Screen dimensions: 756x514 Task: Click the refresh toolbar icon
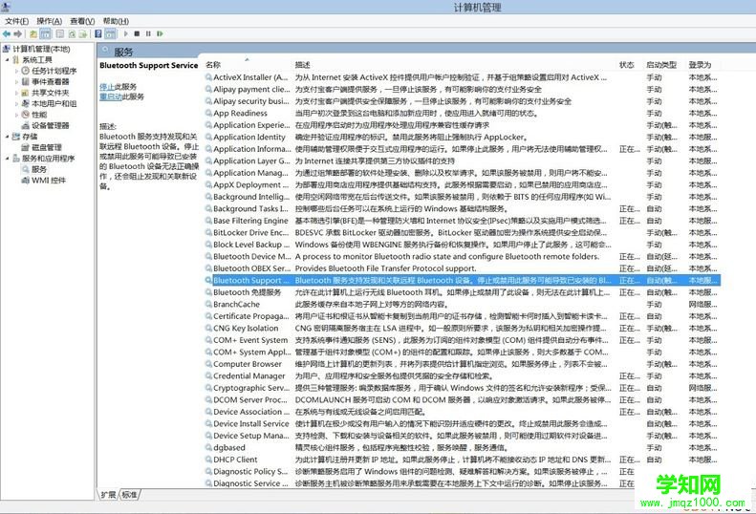(72, 33)
